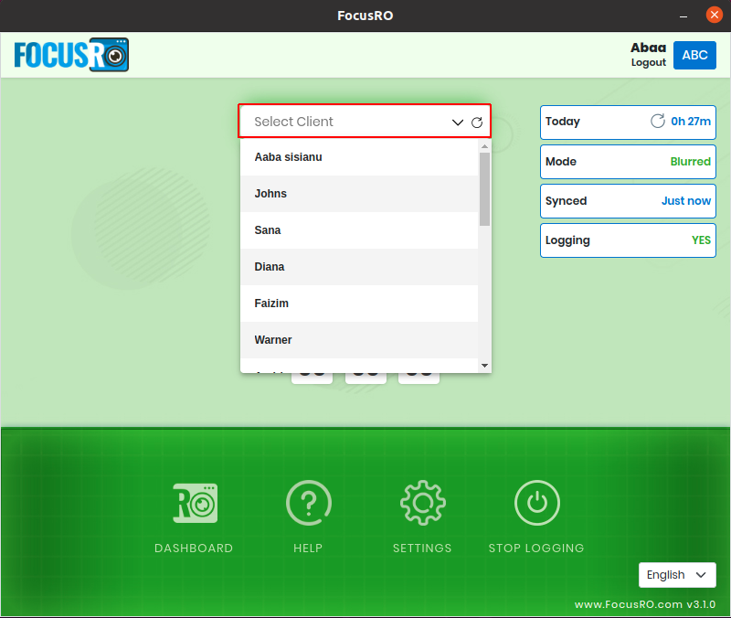Minimize the FocusRO window
This screenshot has width=731, height=618.
(683, 16)
